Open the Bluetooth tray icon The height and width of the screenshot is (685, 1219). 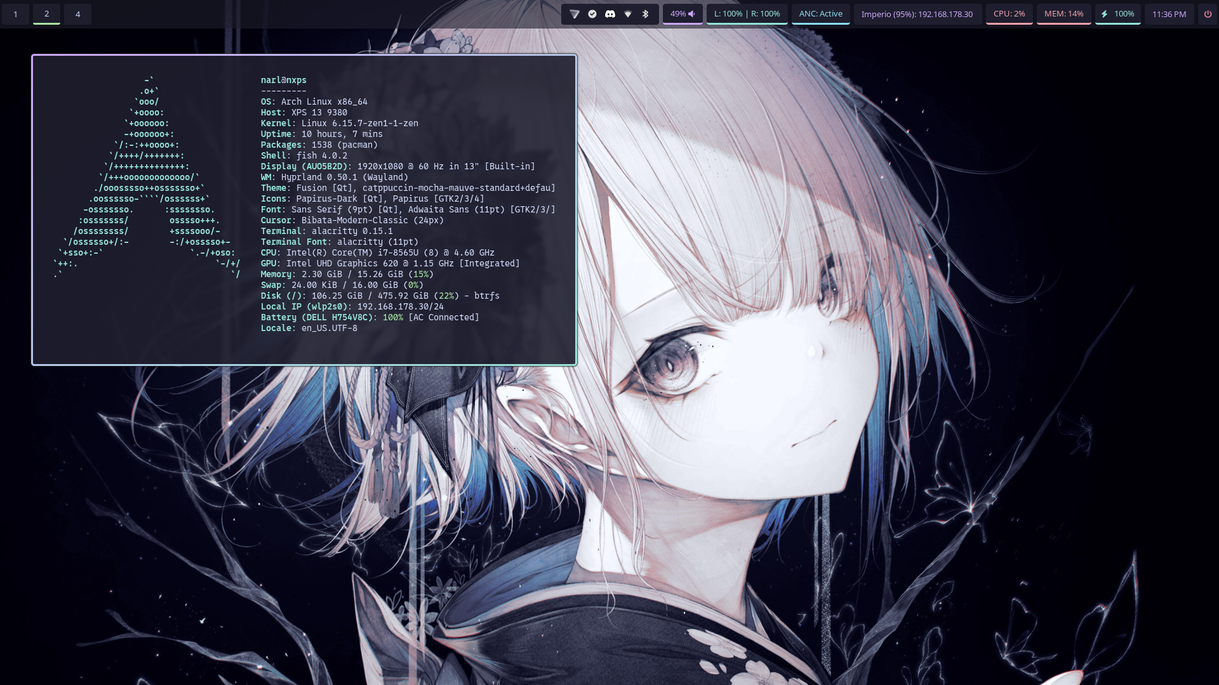coord(646,14)
